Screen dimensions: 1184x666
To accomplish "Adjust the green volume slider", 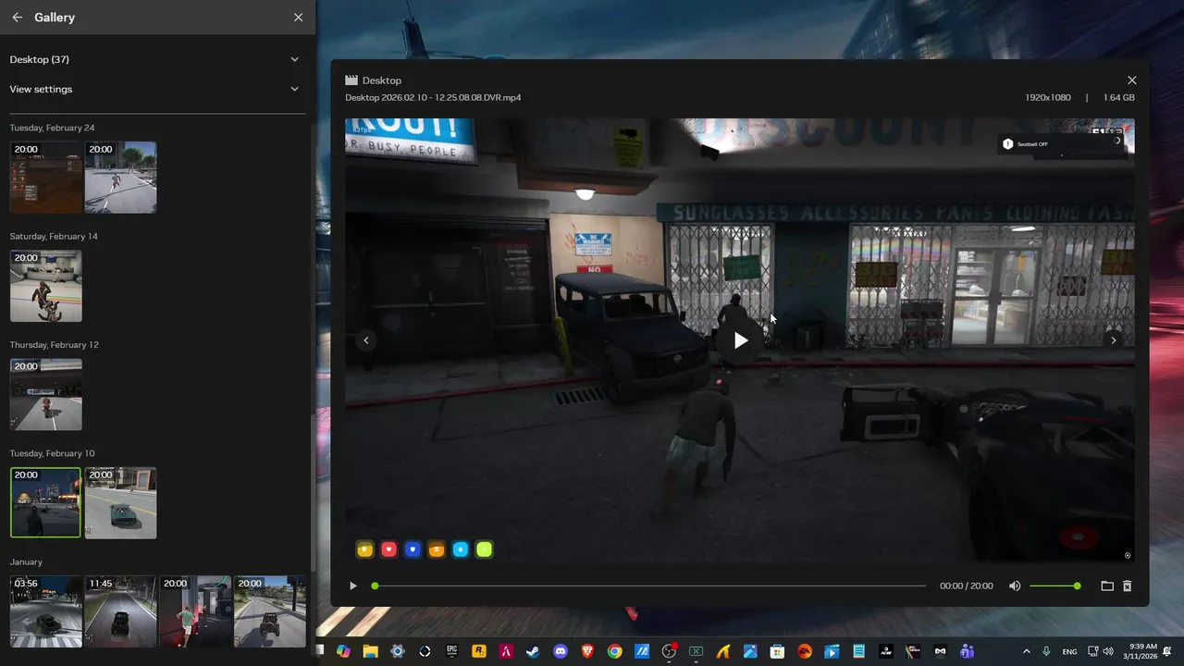I will 1054,586.
